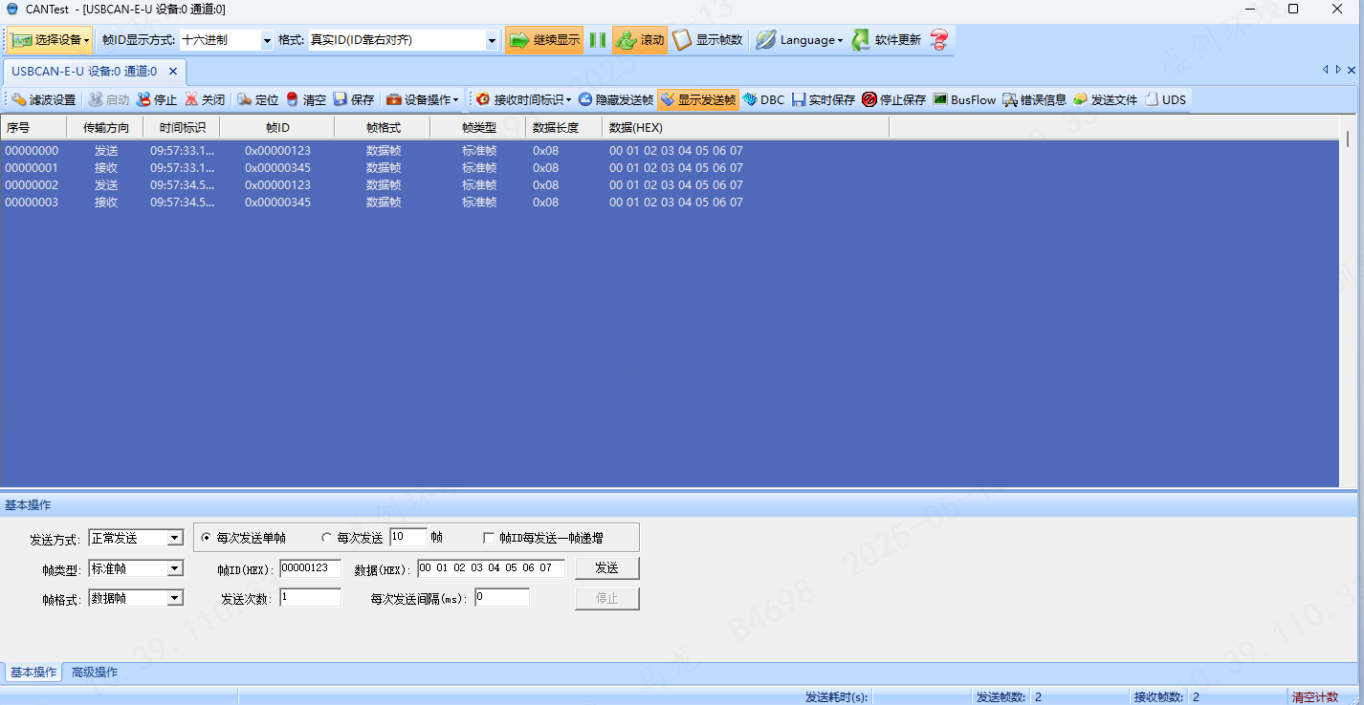Click the 定位 locate button
Image resolution: width=1364 pixels, height=705 pixels.
point(258,99)
